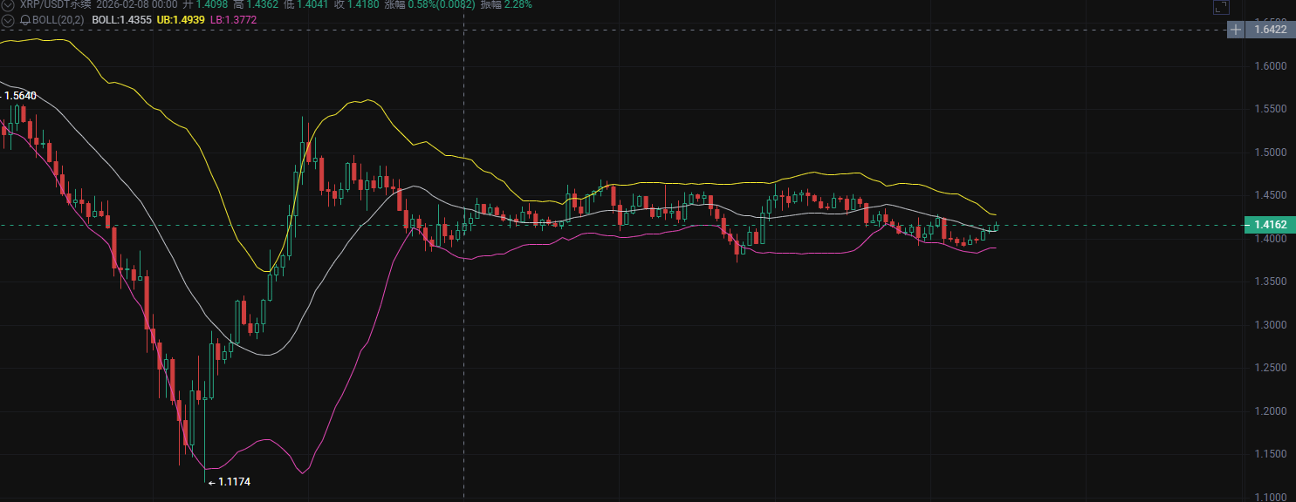Screen dimensions: 1296x502
Task: Click the UB:1.4939 upper band value
Action: (182, 18)
